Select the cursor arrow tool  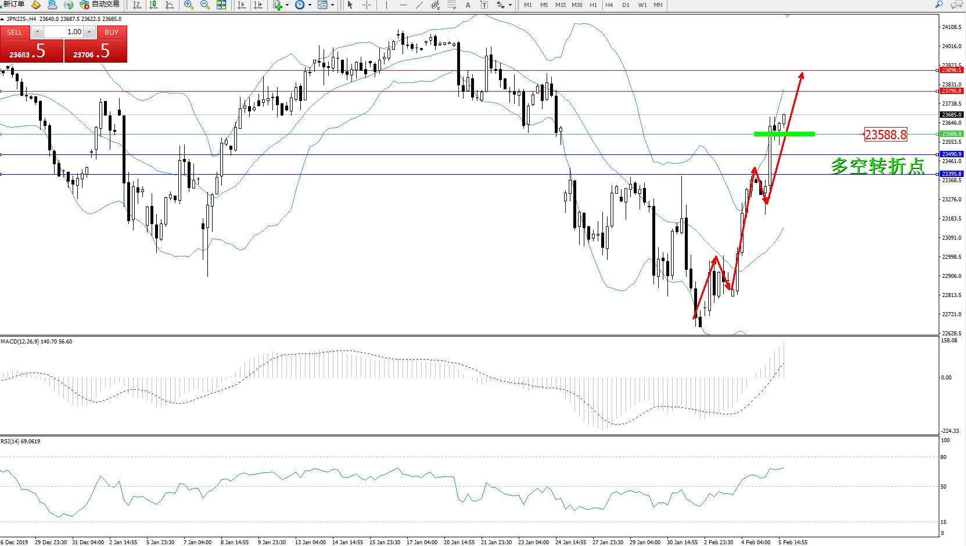(x=350, y=5)
